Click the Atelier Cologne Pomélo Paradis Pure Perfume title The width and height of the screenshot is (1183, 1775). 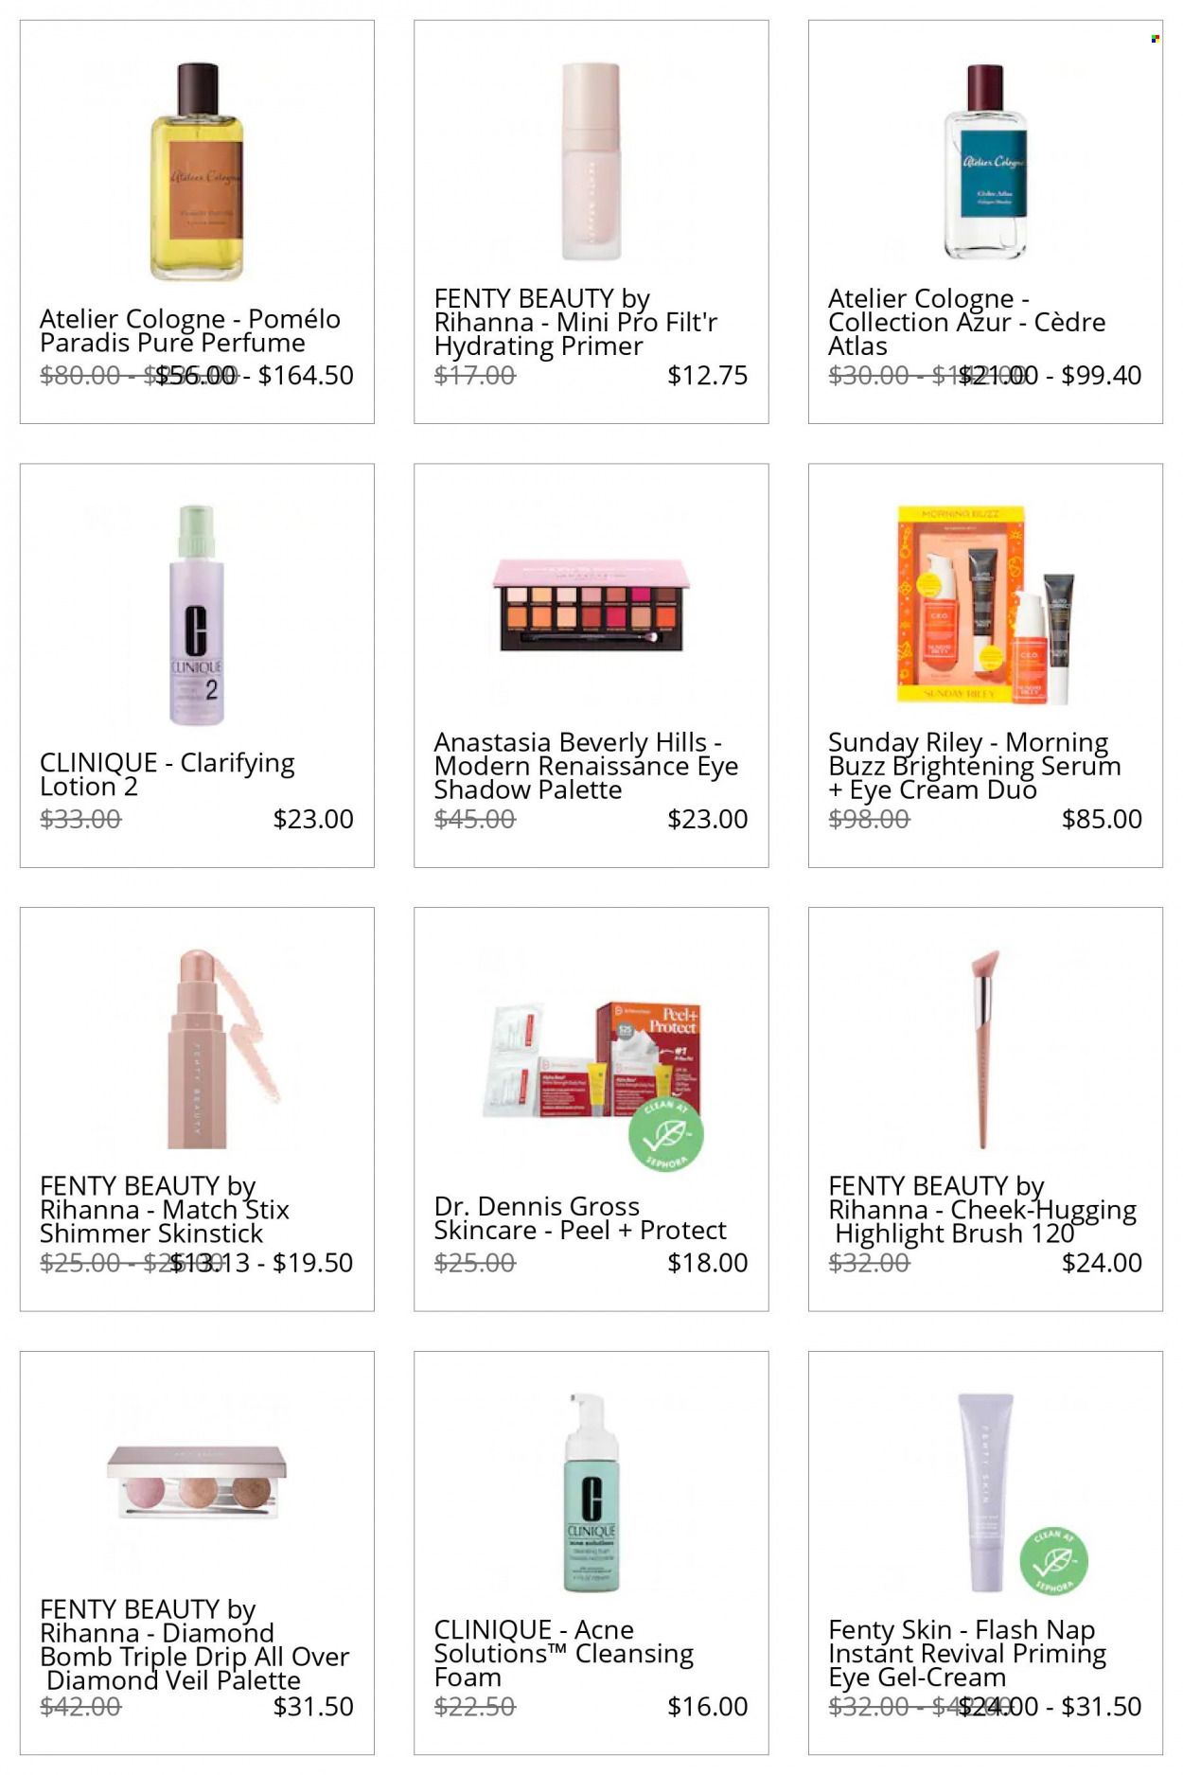190,330
